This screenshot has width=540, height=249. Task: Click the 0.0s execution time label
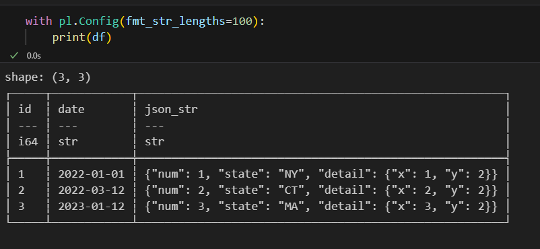pyautogui.click(x=34, y=56)
